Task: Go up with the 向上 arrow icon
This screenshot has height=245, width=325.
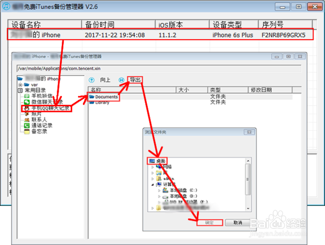Action: click(x=92, y=80)
